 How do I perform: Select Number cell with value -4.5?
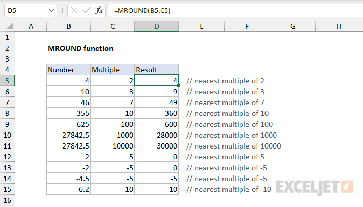coord(68,179)
